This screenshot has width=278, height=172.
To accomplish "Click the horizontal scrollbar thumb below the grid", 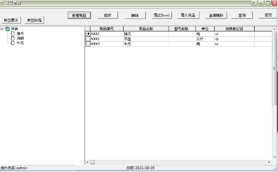I will pos(93,162).
